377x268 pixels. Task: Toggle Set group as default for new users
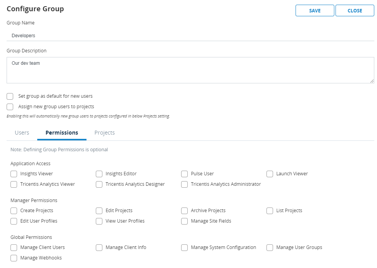coord(10,96)
